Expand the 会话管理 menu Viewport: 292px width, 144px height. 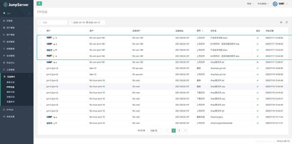point(17,56)
